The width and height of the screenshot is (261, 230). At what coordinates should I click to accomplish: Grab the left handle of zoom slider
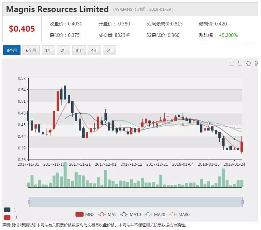[29, 202]
